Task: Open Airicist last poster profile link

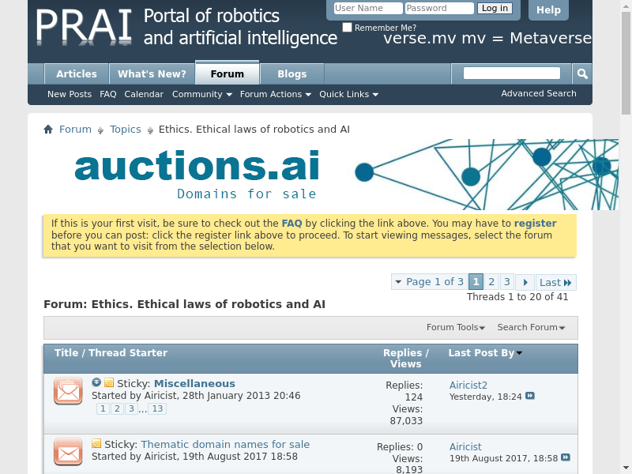Action: pyautogui.click(x=465, y=446)
